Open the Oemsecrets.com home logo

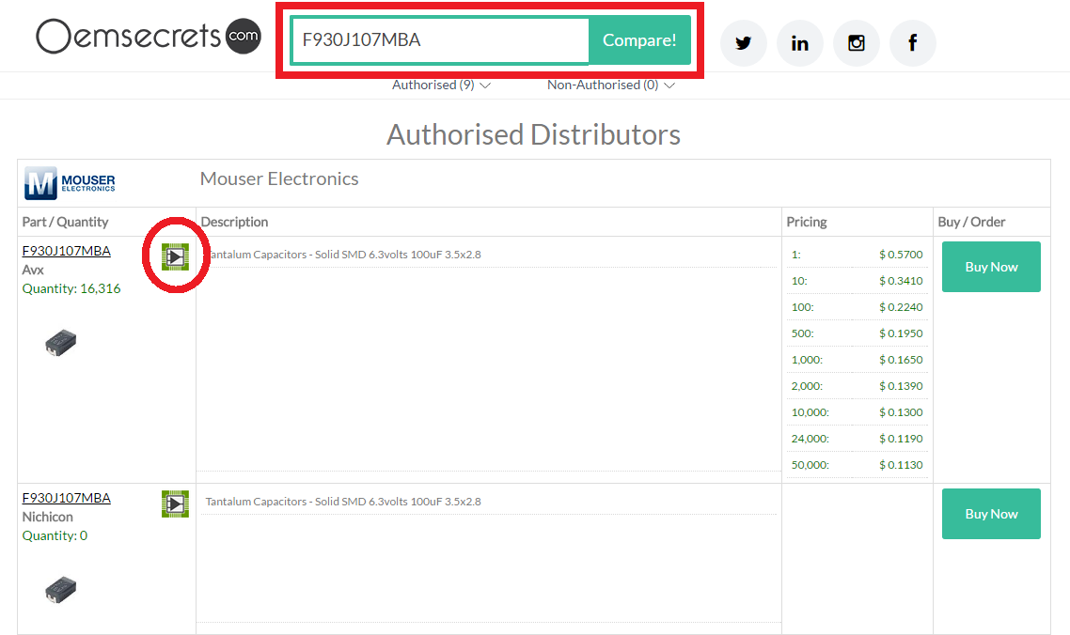148,36
